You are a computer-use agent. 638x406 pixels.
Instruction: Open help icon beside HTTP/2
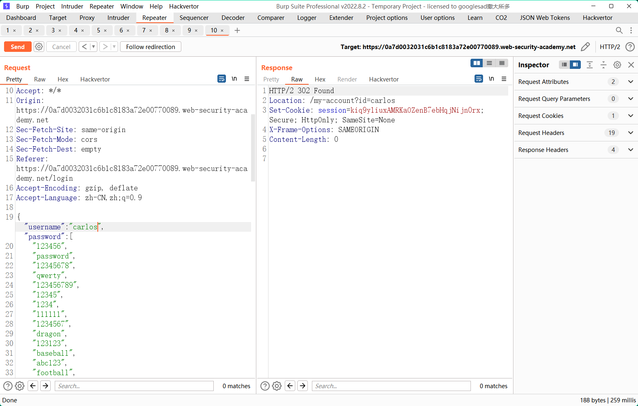(630, 47)
